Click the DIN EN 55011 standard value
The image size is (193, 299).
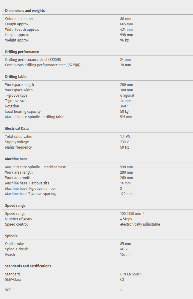pyautogui.click(x=130, y=274)
